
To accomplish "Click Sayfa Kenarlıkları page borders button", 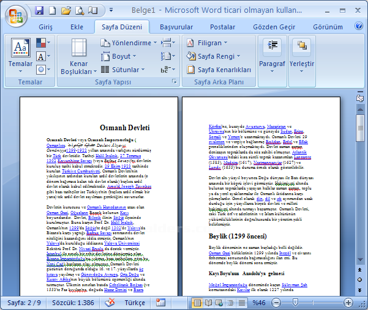I will tap(219, 70).
